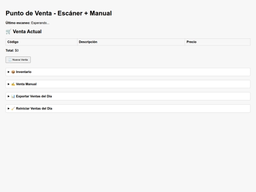Click the Precio column header
Screen dimensions: 256x192
(x=218, y=42)
